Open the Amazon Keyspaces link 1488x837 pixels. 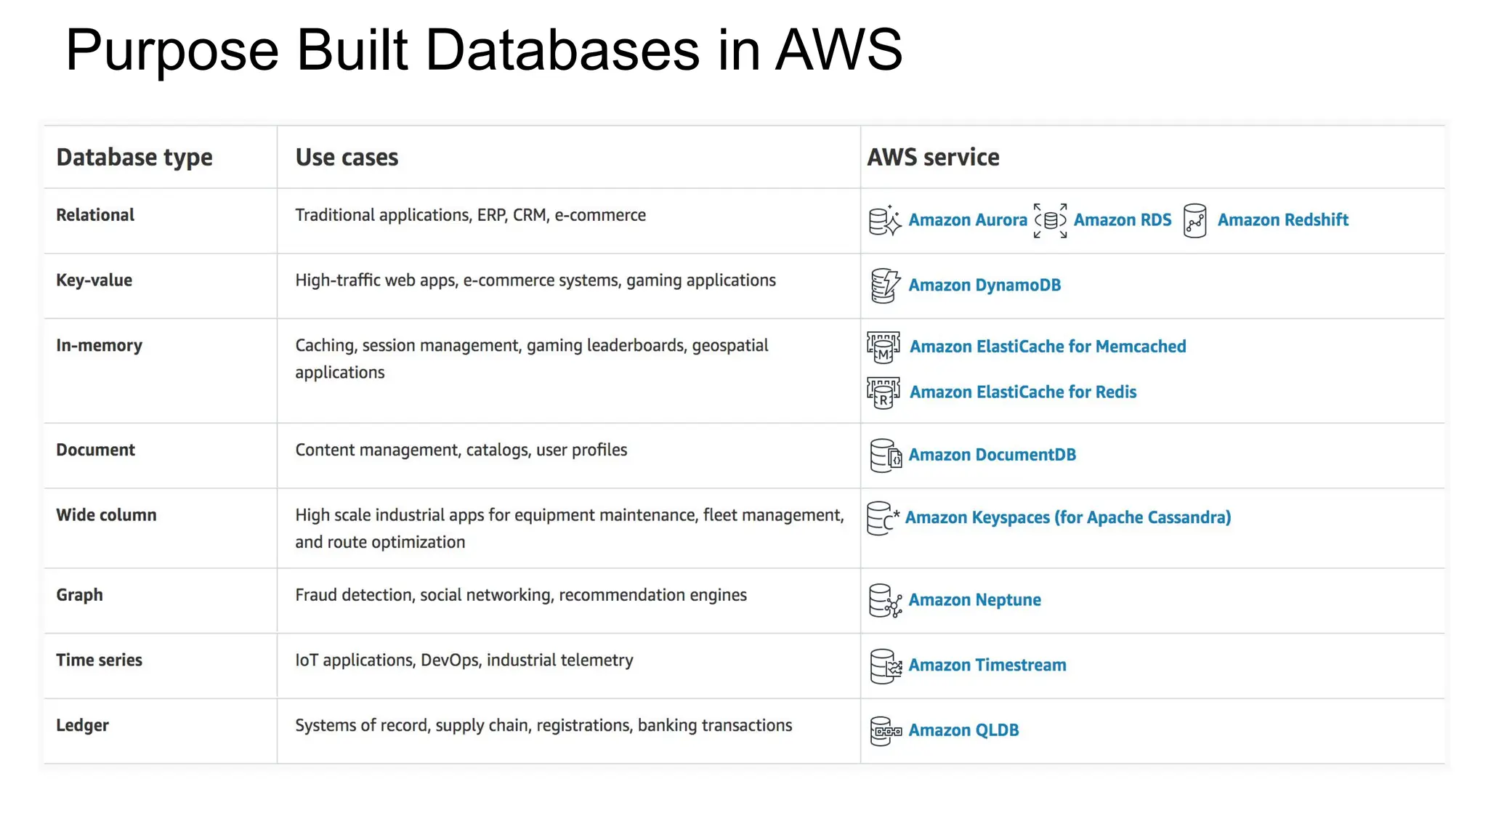[1067, 518]
